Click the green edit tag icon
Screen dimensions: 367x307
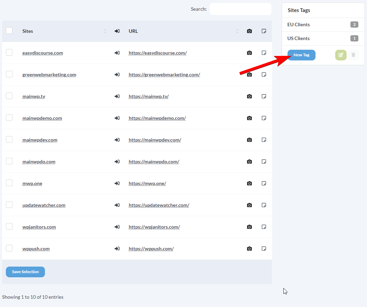tap(341, 55)
